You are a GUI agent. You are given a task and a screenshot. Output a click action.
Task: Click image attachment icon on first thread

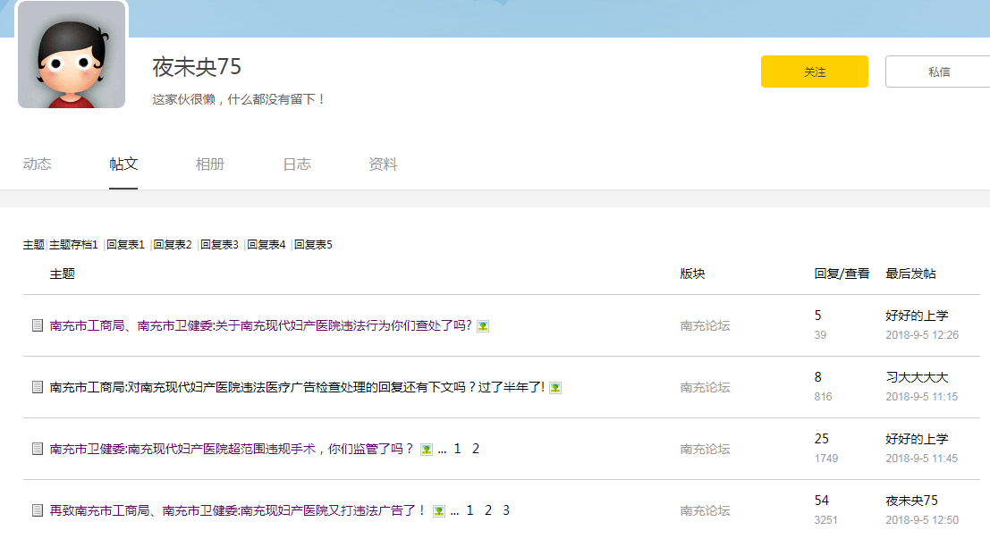483,326
